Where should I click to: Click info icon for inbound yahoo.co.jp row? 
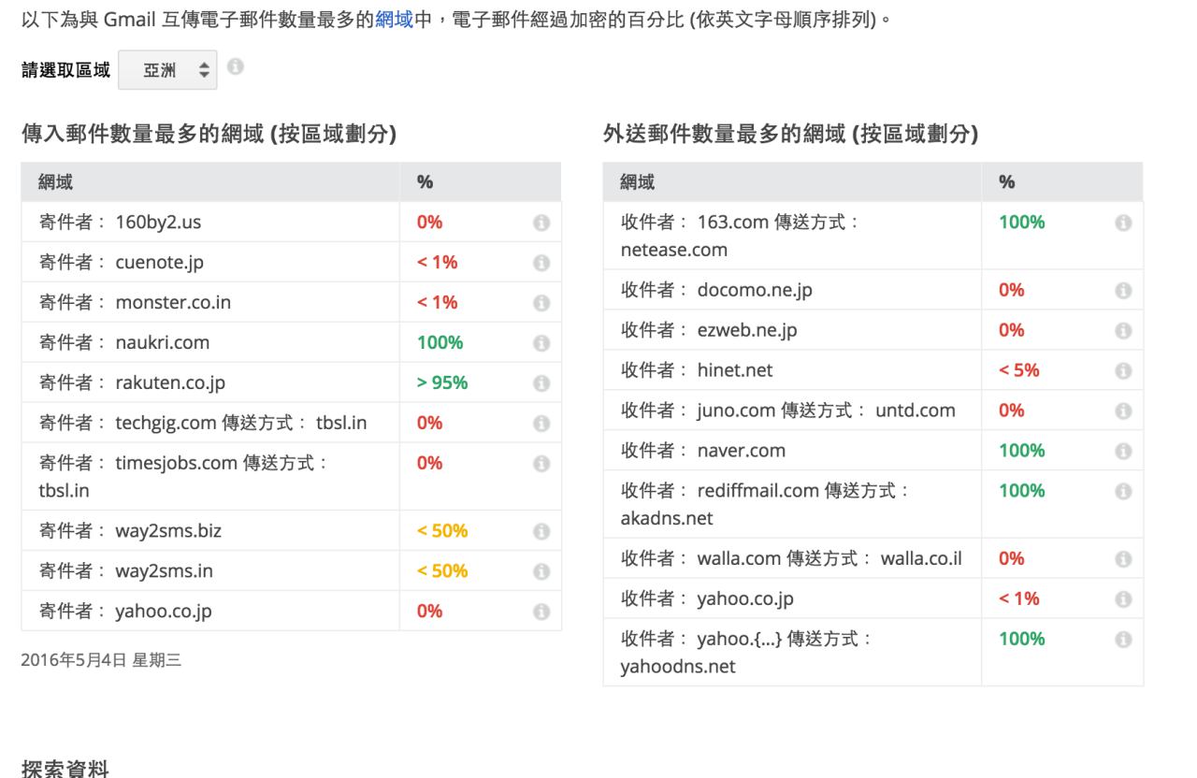(x=541, y=612)
